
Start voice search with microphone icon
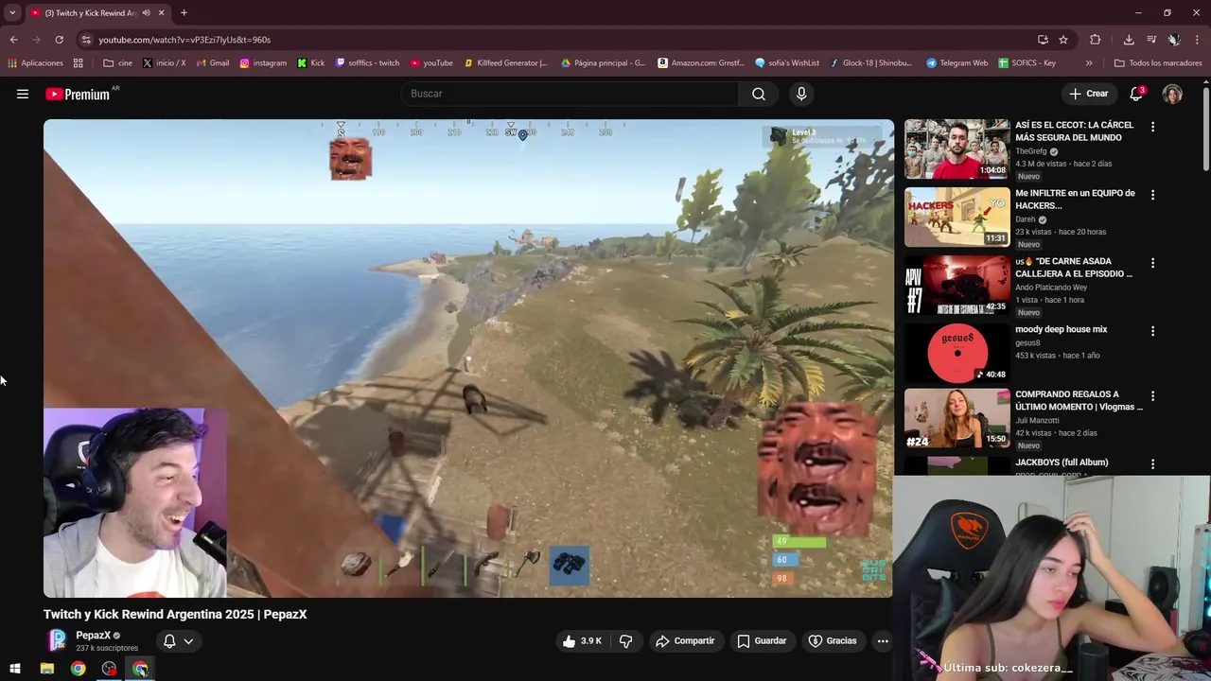click(801, 94)
